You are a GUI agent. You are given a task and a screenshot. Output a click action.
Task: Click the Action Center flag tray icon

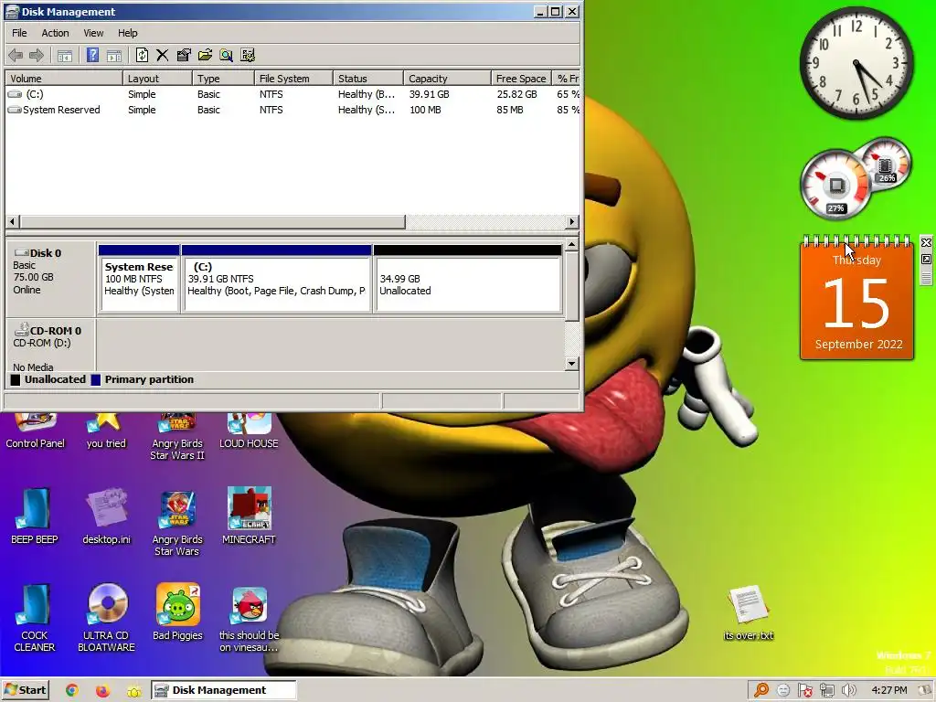(x=804, y=691)
